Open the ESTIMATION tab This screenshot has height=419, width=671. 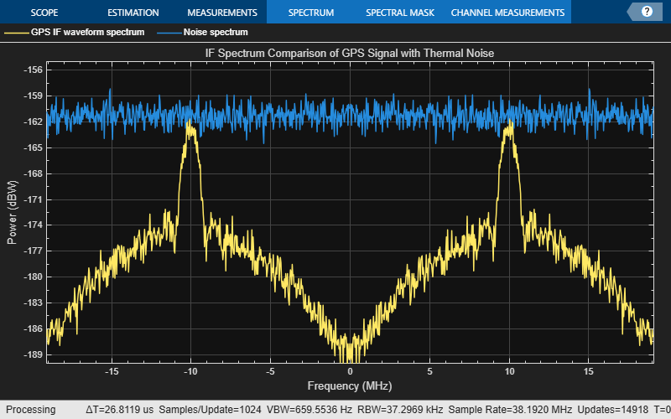pos(133,13)
